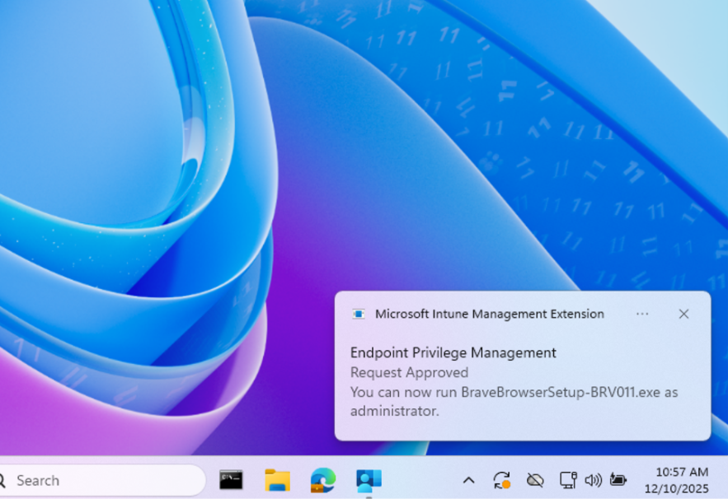The width and height of the screenshot is (728, 499).
Task: Click the Request Approved status line
Action: click(x=409, y=373)
